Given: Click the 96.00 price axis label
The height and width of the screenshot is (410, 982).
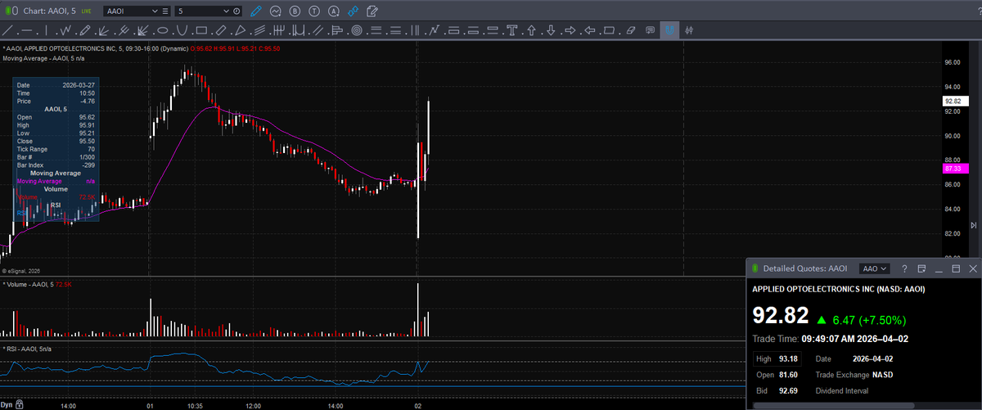Looking at the screenshot, I should (x=952, y=62).
